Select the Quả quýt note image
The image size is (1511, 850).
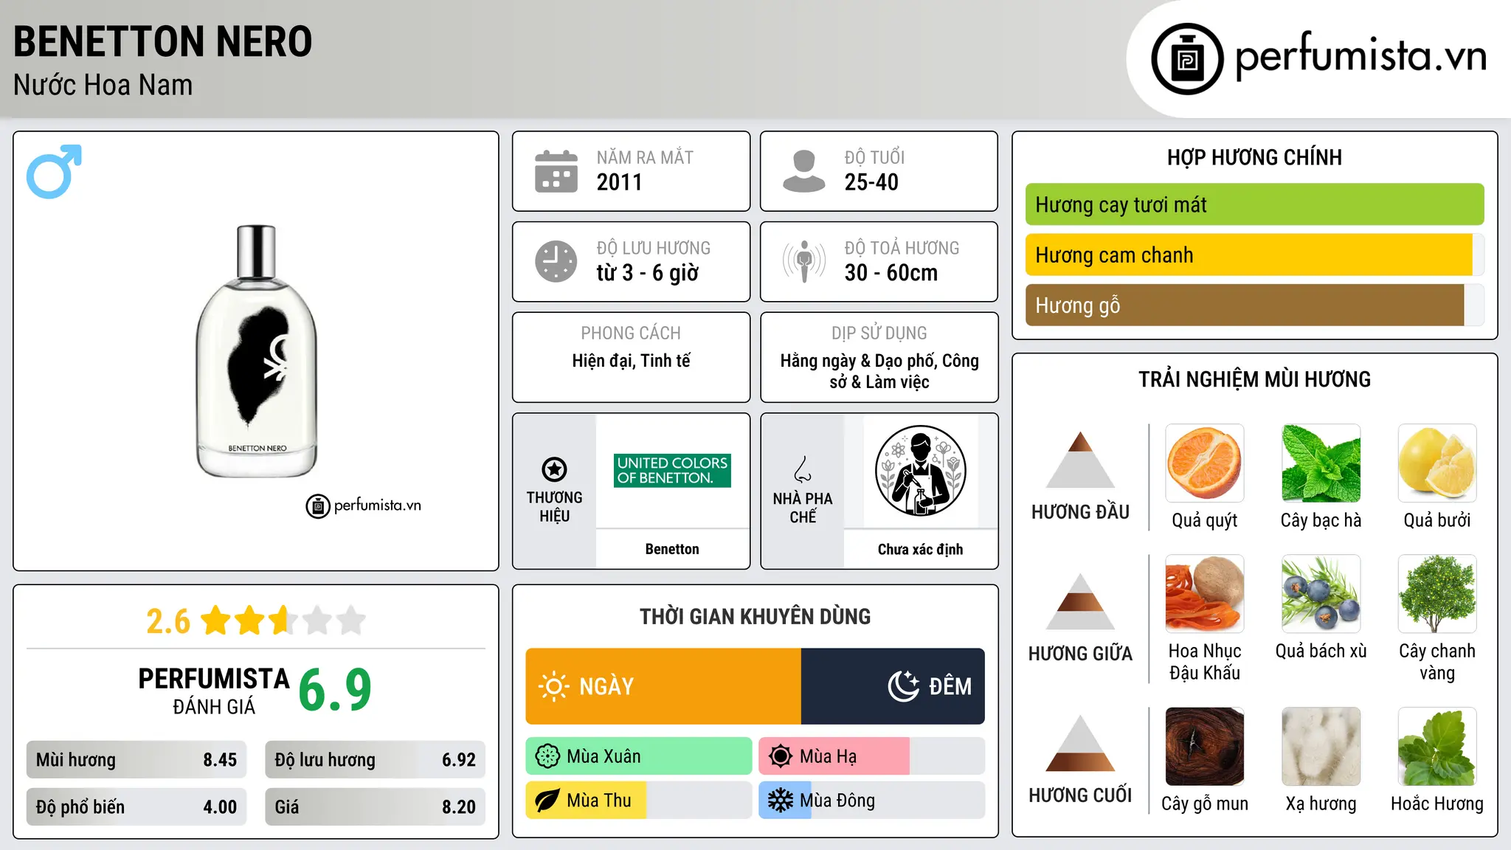1205,463
